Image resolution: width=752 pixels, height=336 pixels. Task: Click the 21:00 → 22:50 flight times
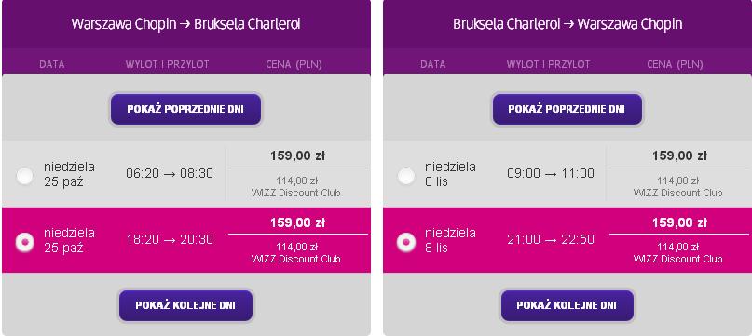pyautogui.click(x=551, y=239)
